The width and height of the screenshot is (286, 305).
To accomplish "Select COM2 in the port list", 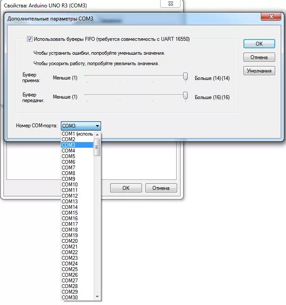I will click(x=77, y=139).
